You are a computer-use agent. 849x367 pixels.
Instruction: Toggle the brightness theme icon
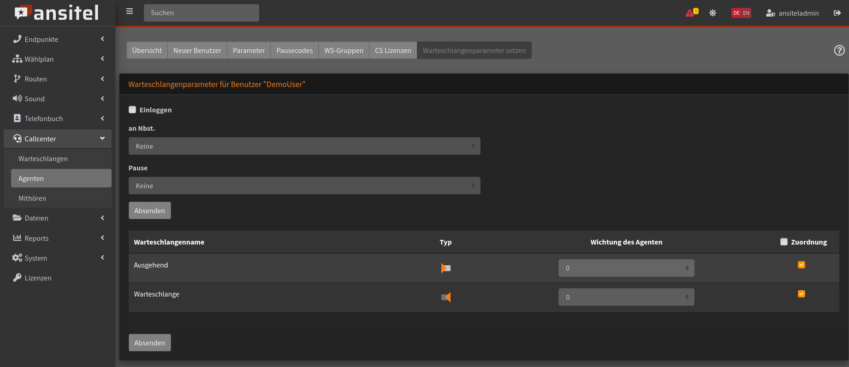coord(712,13)
